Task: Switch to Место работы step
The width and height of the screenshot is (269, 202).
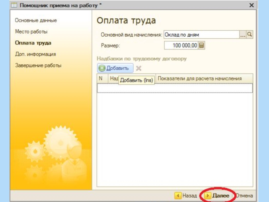Action: pos(31,32)
